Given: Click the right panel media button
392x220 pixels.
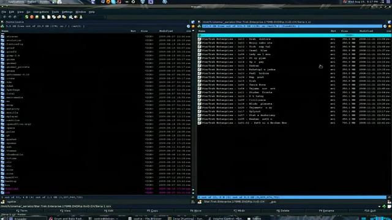Looking at the screenshot, I should [199, 26].
